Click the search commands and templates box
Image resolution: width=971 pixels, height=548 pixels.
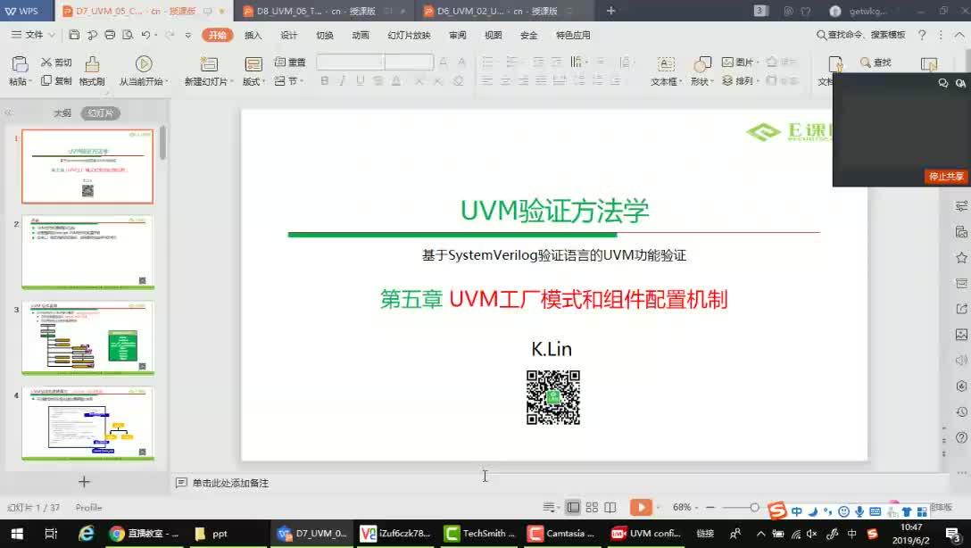860,35
